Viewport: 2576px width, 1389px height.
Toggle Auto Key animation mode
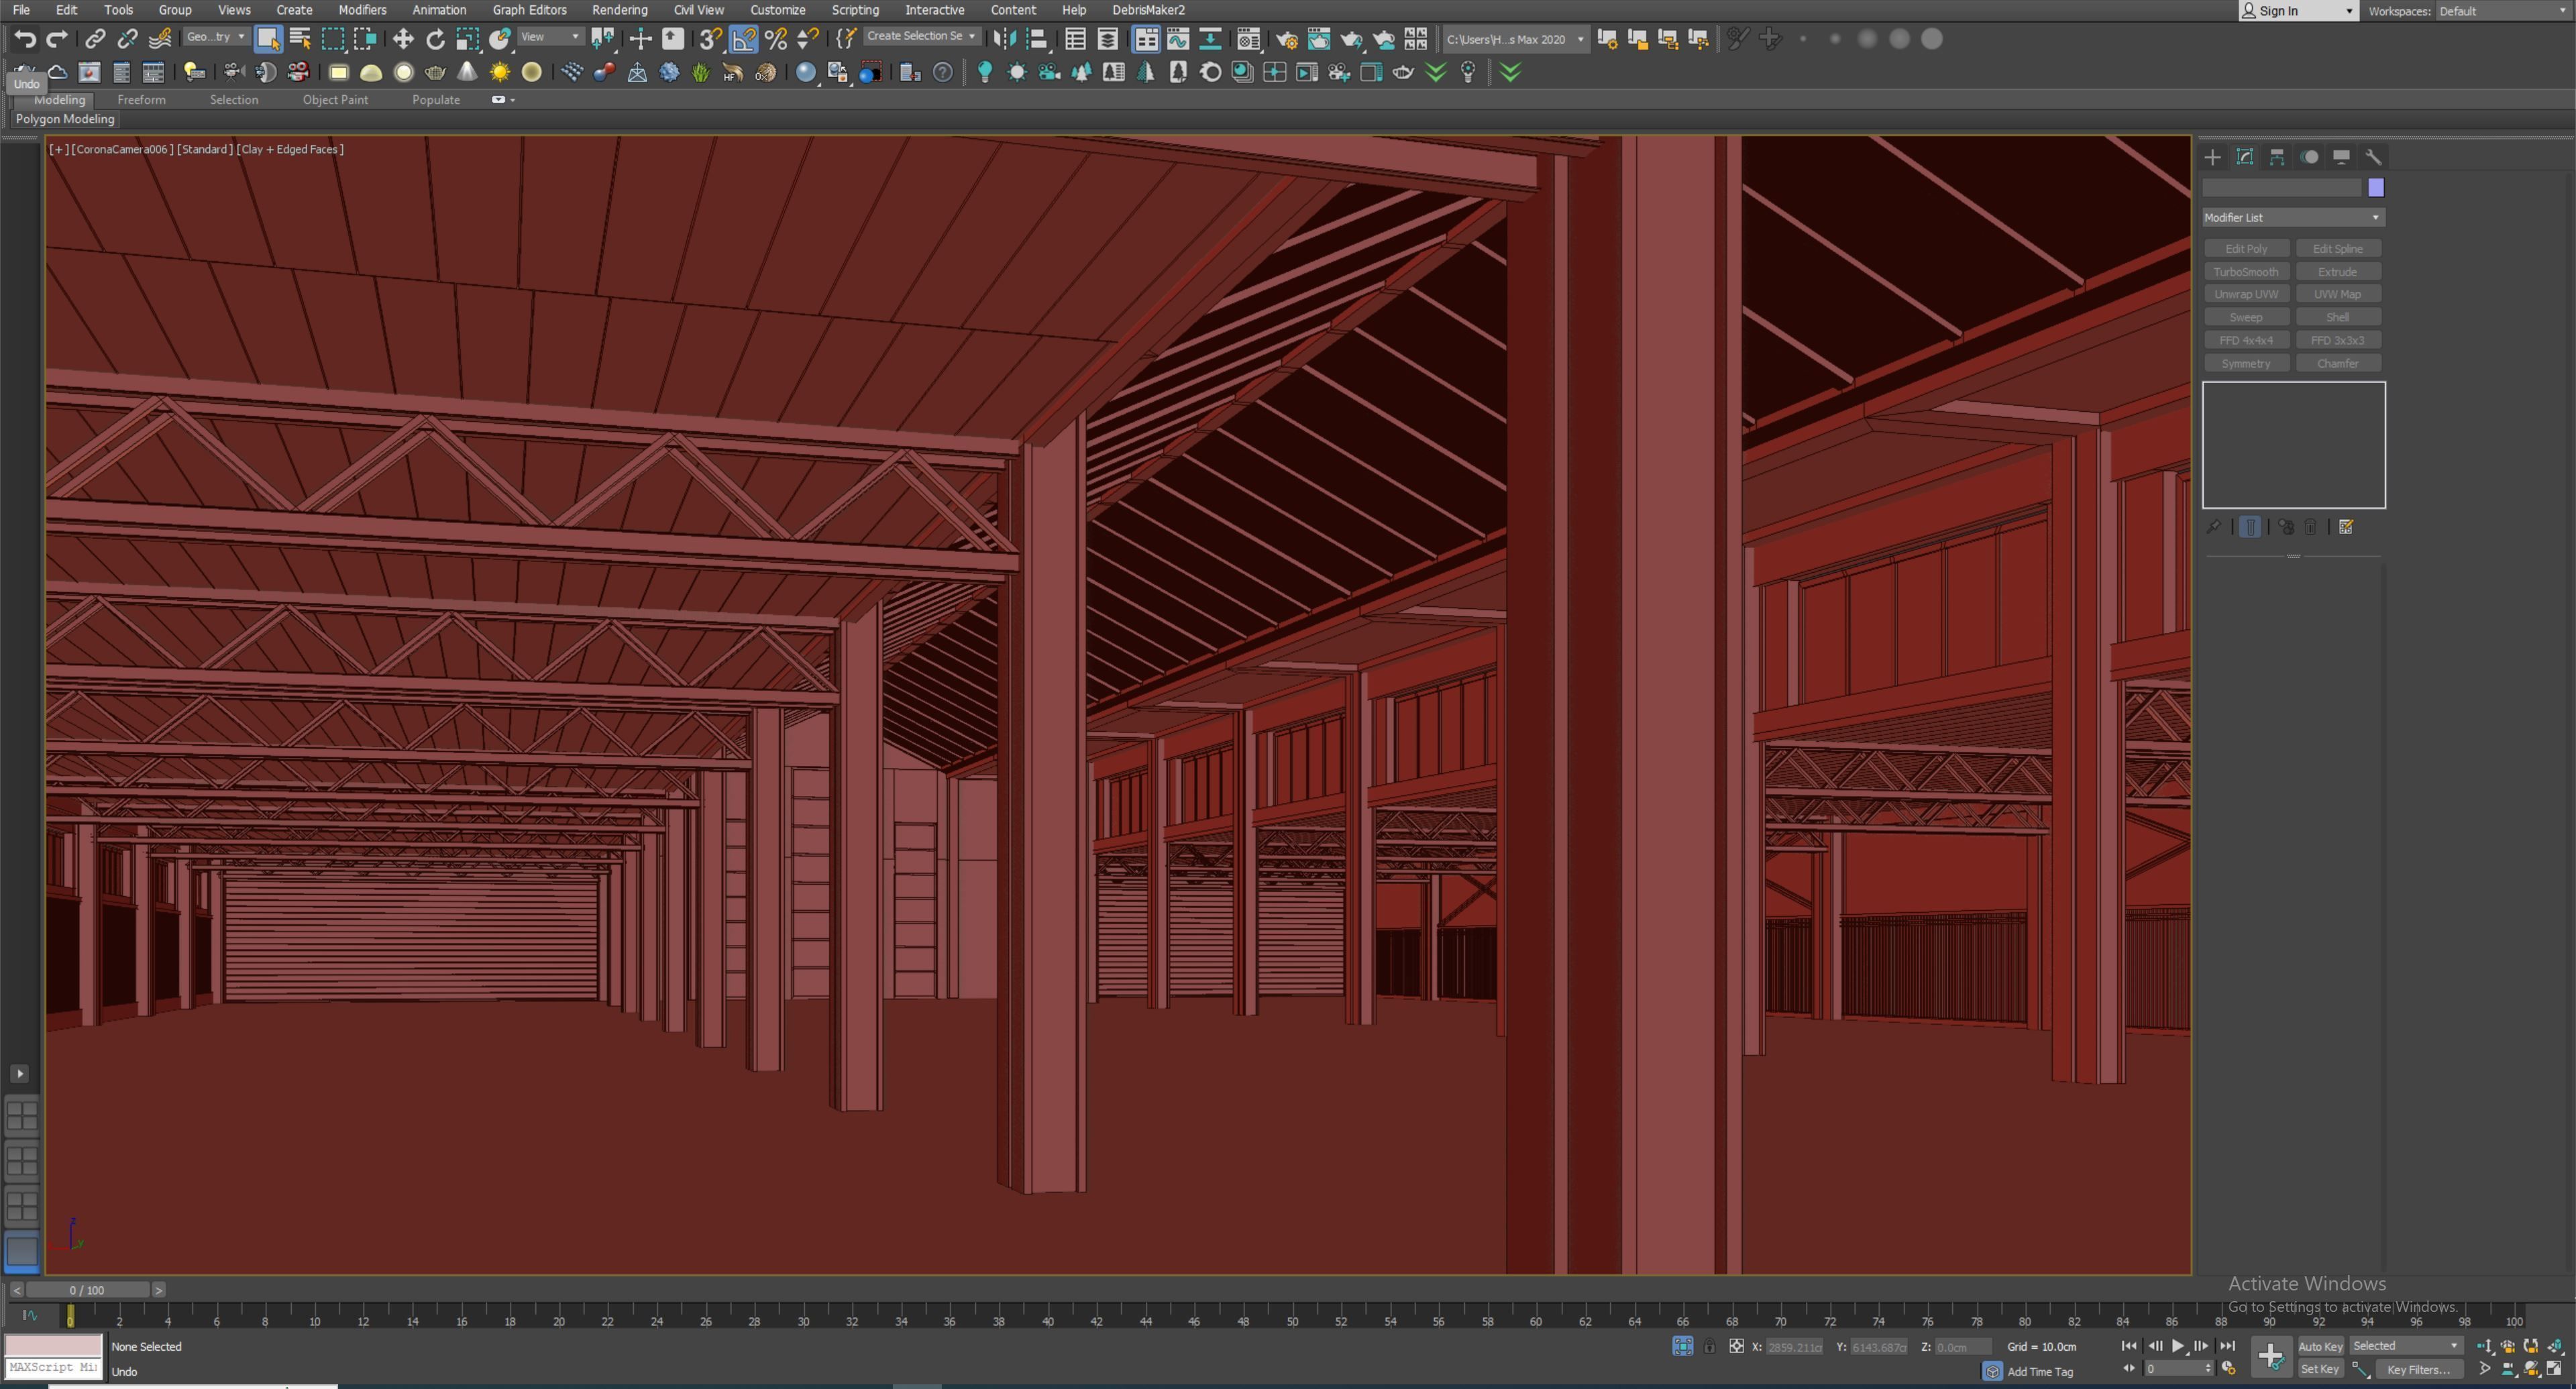pyautogui.click(x=2320, y=1346)
